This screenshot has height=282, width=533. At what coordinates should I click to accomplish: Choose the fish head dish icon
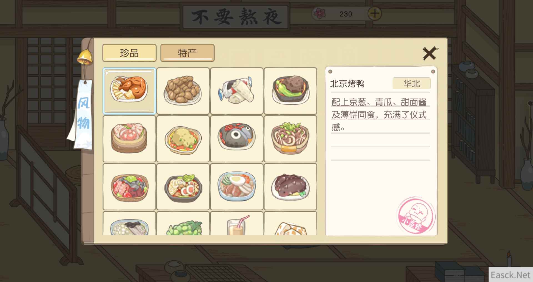point(237,139)
